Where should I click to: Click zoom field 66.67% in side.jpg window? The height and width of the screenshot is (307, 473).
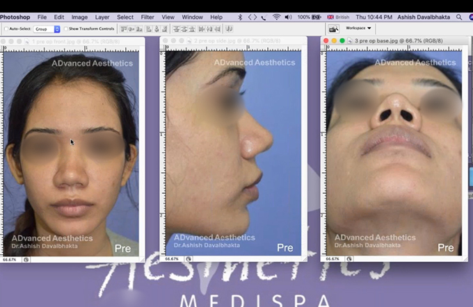[x=173, y=259]
